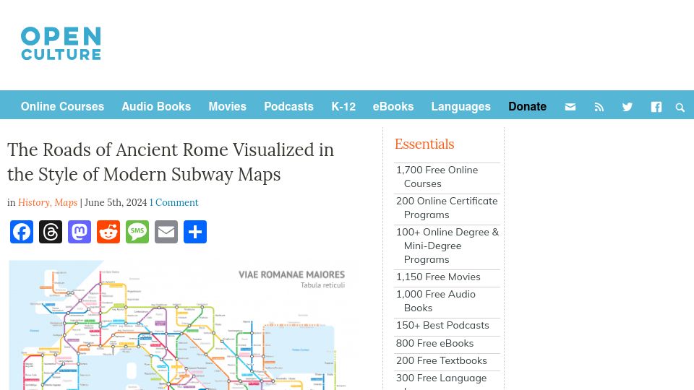The width and height of the screenshot is (694, 390).
Task: Open 150+ Best Podcasts link
Action: (x=442, y=326)
